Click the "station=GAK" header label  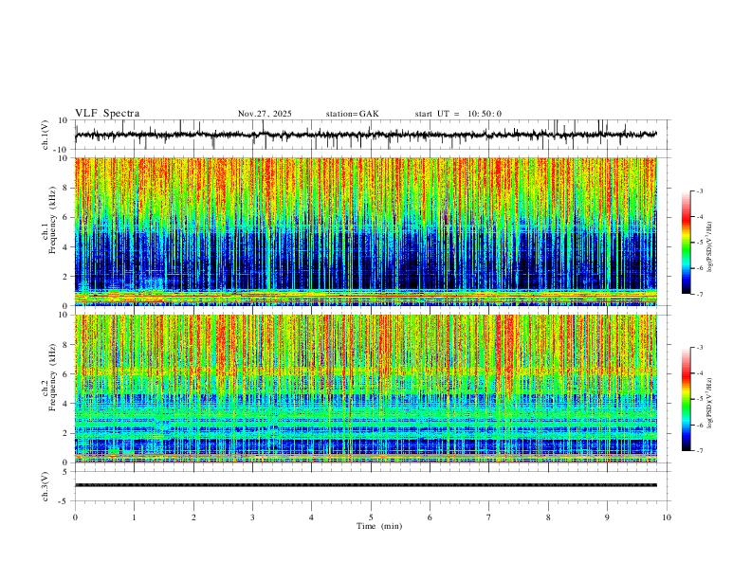(x=352, y=114)
